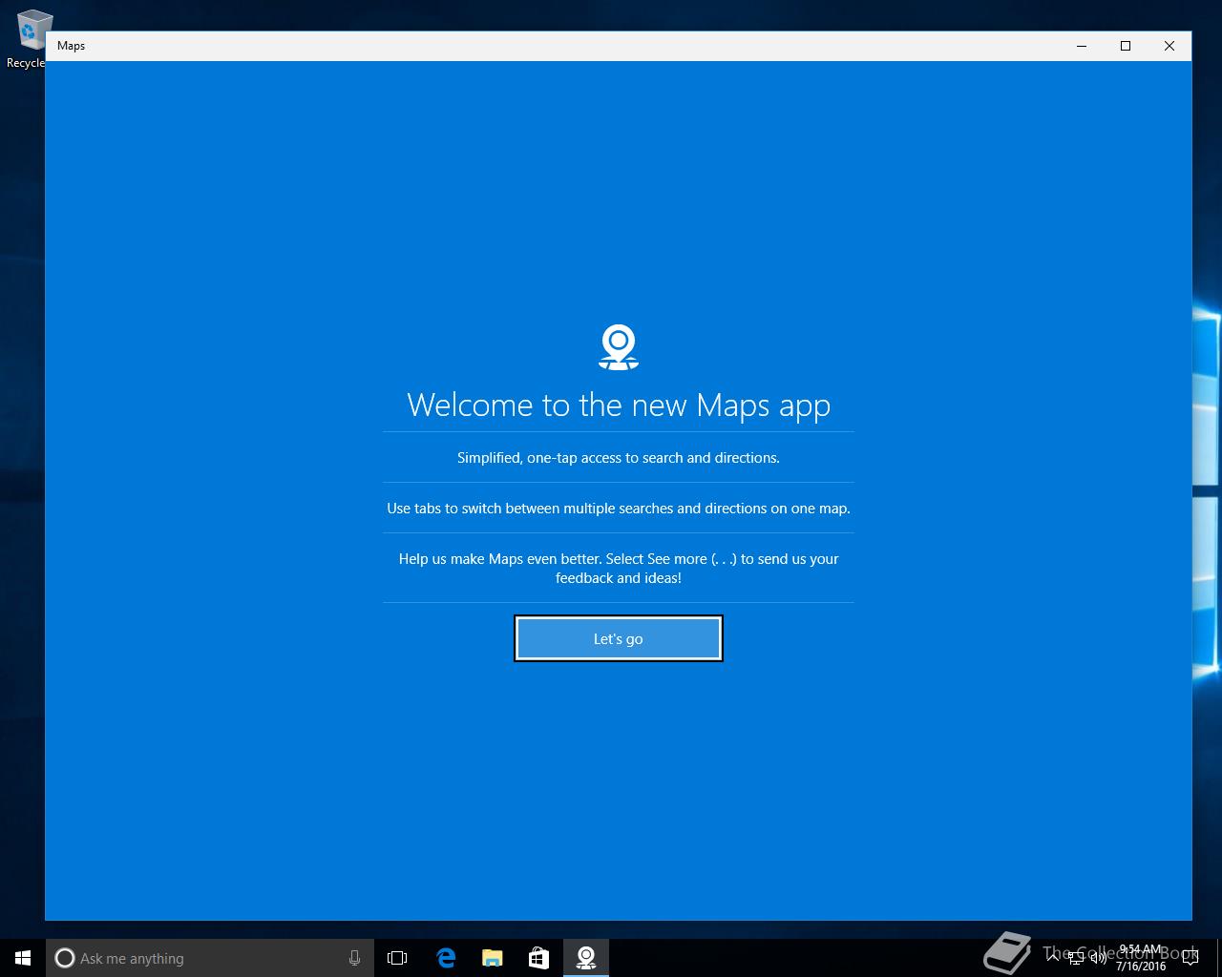
Task: Maximize the Maps window
Action: click(x=1126, y=46)
